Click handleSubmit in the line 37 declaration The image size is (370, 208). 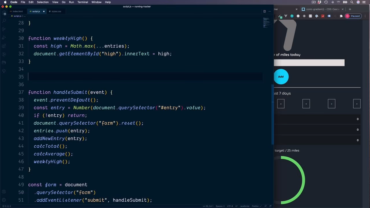click(70, 92)
